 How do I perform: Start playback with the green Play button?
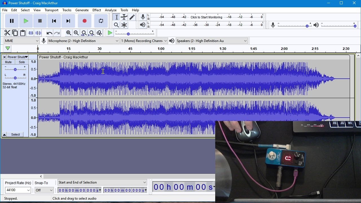(x=26, y=21)
